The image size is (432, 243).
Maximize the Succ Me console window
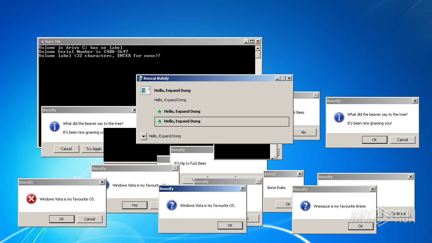[x=251, y=42]
